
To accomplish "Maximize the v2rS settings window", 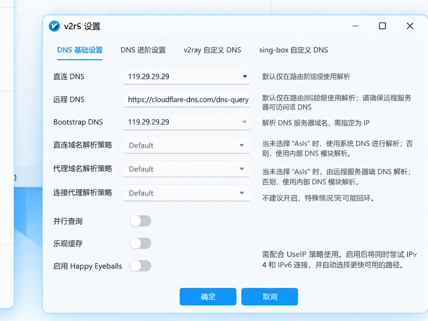I will [x=382, y=26].
